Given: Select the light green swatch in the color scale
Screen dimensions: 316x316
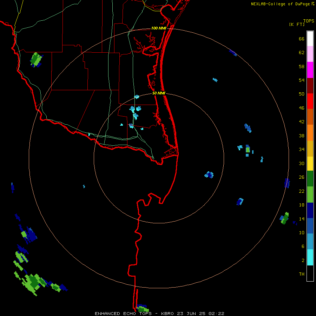Looking at the screenshot, I should point(310,195).
